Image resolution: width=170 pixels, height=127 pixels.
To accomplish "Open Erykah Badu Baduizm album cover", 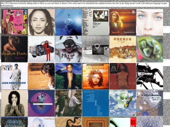I will pos(14,49).
